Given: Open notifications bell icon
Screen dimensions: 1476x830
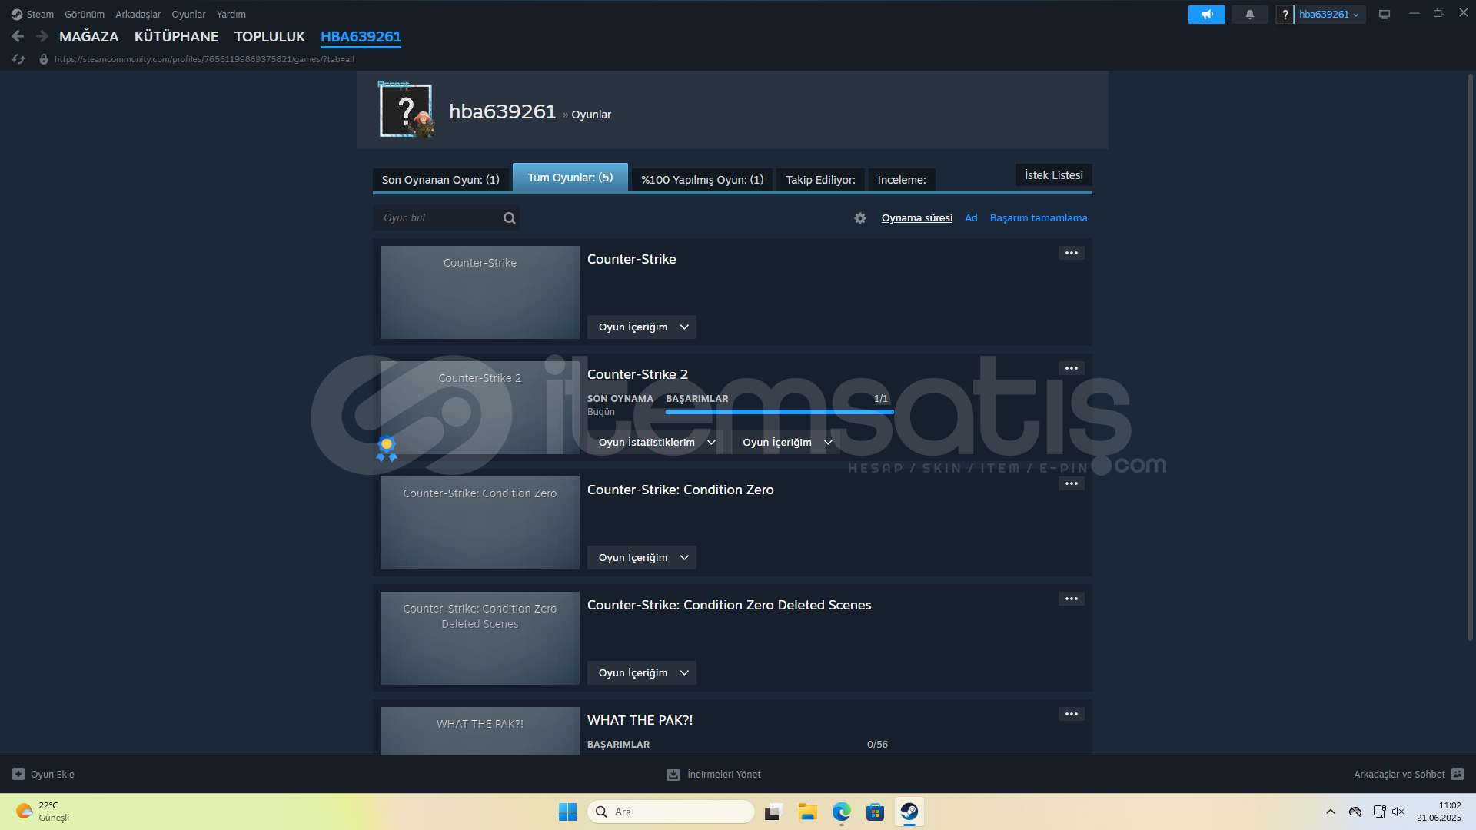Looking at the screenshot, I should (x=1249, y=15).
